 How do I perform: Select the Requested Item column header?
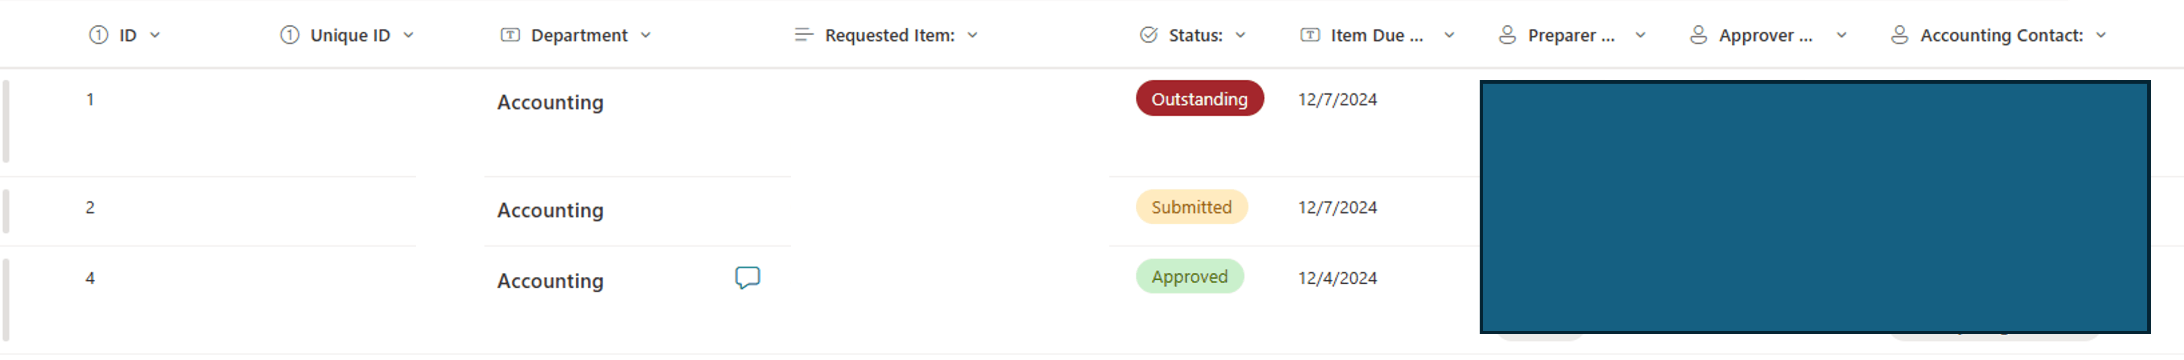(888, 35)
